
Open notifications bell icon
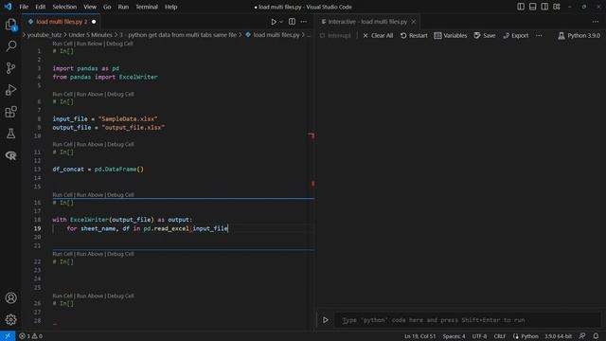pos(596,336)
